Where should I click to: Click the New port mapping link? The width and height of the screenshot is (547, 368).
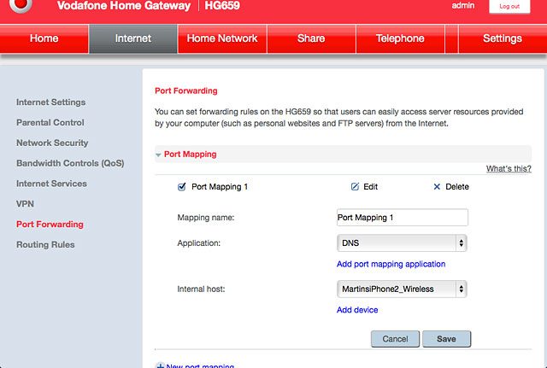(200, 365)
